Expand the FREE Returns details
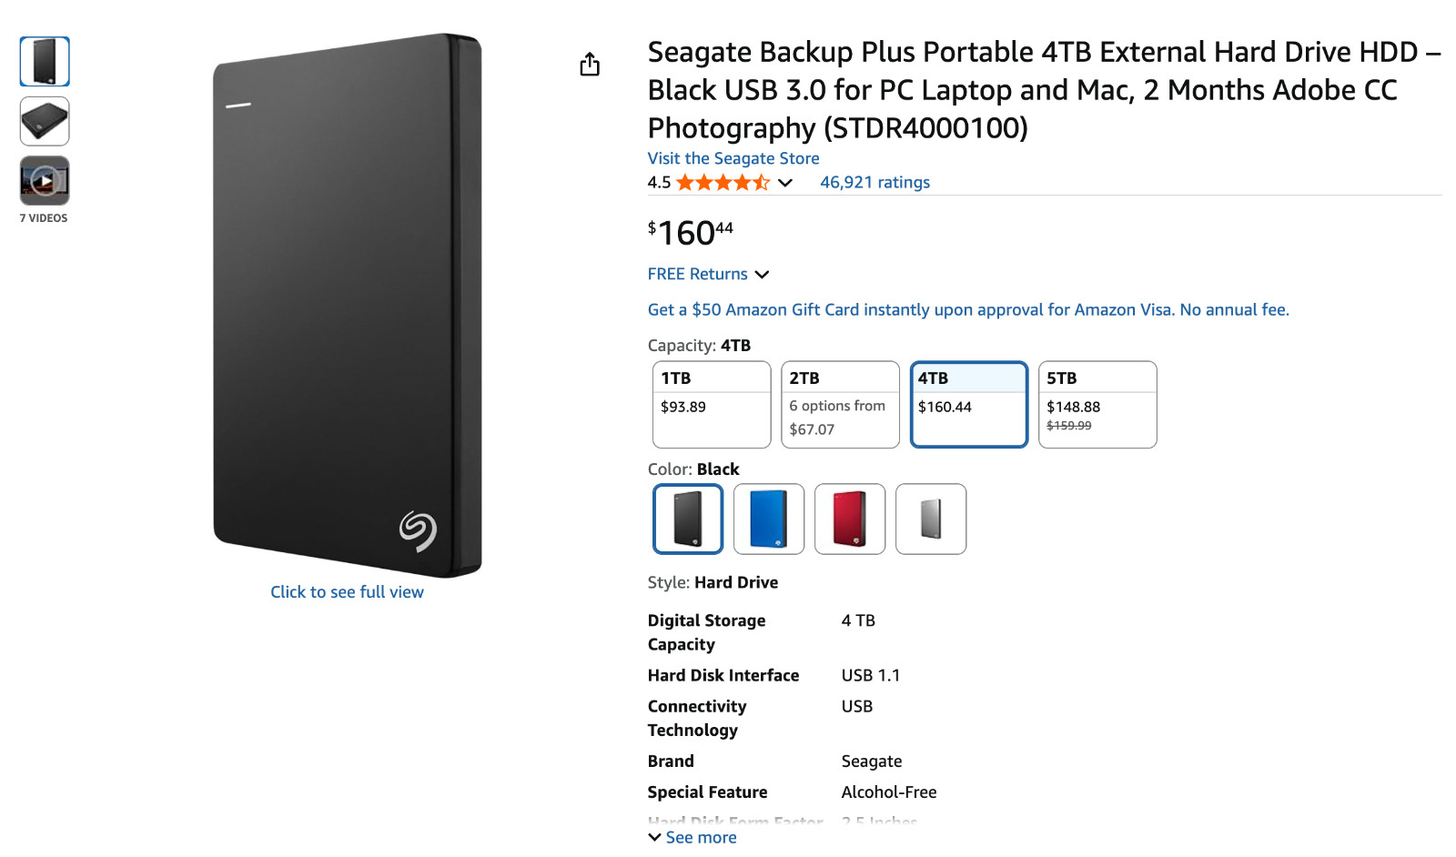The width and height of the screenshot is (1456, 857). [708, 274]
